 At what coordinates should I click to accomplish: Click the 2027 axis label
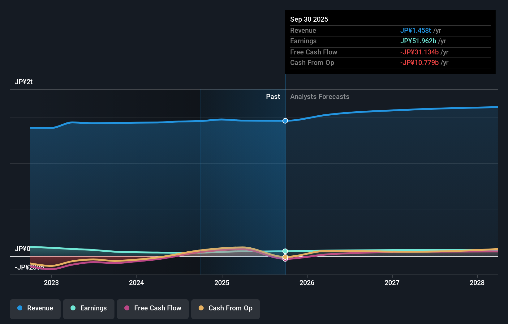[x=392, y=283]
